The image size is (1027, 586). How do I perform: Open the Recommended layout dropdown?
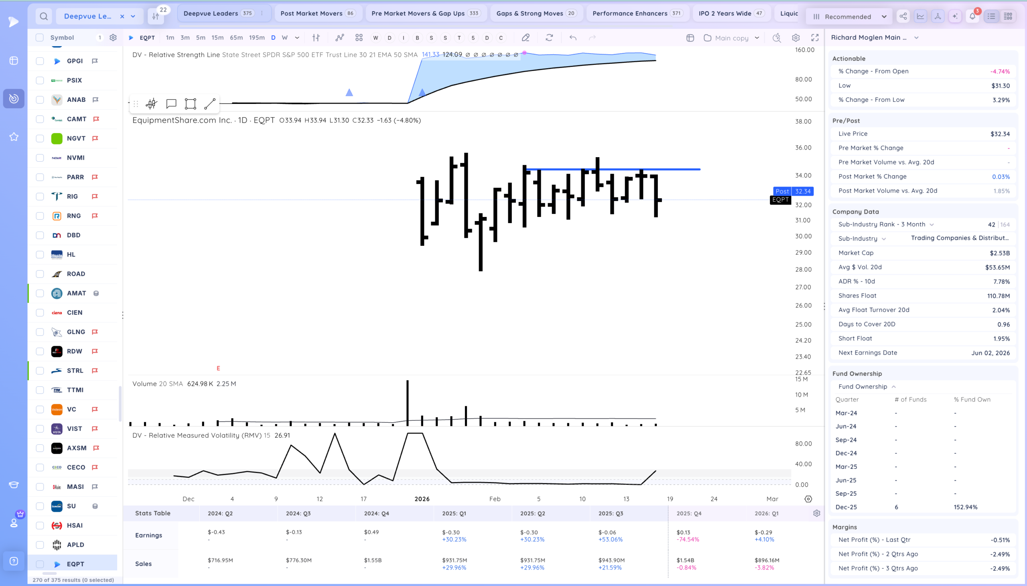[849, 16]
